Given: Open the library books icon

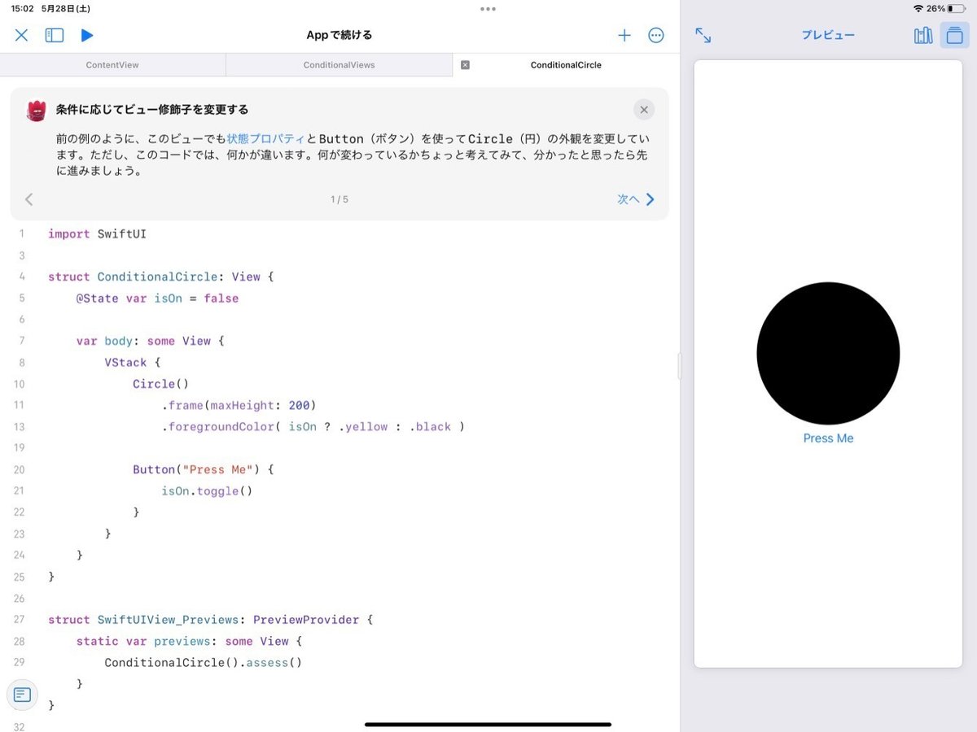Looking at the screenshot, I should (923, 35).
